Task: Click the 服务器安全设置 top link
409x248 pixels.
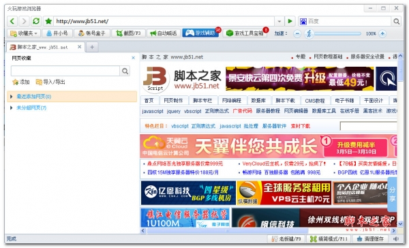Action: click(367, 57)
